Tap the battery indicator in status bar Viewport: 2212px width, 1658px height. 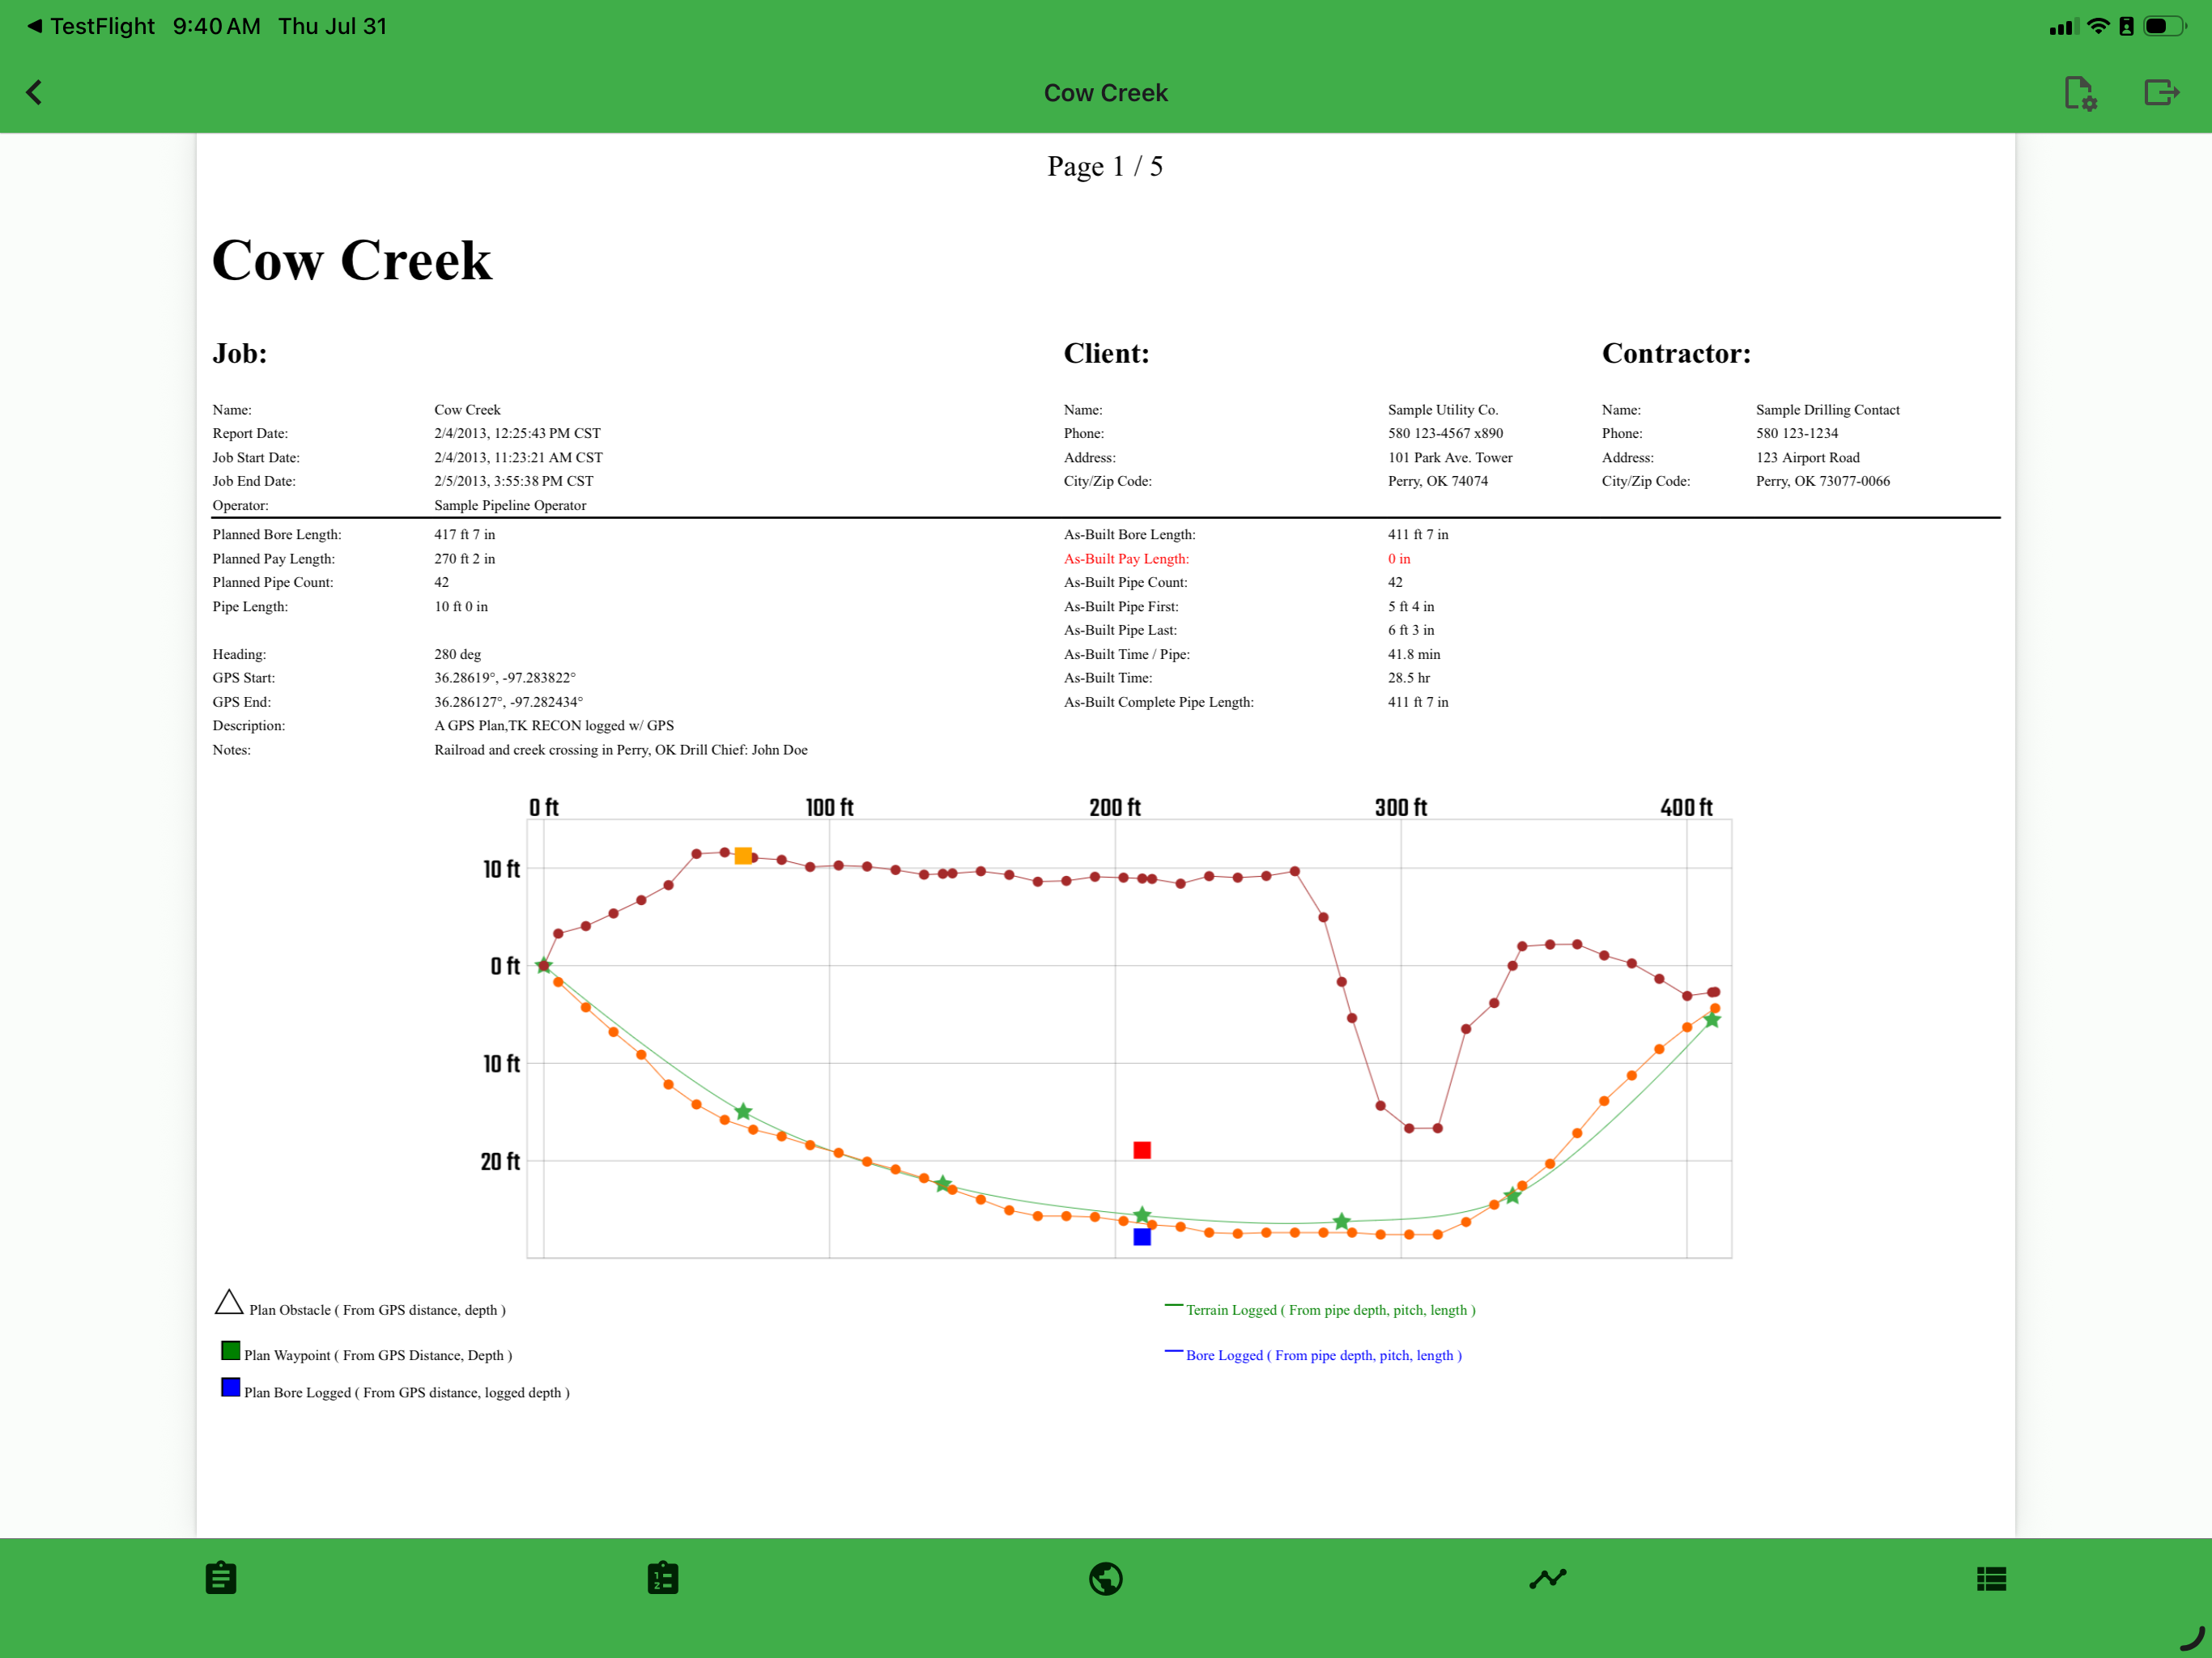click(x=2165, y=26)
